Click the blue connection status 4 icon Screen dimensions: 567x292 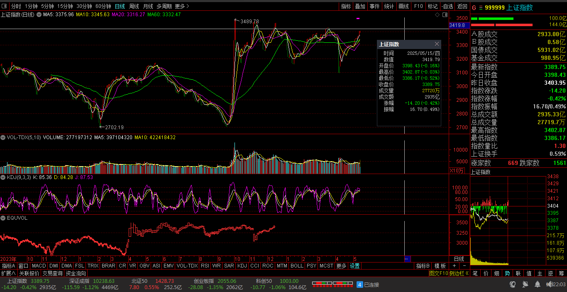tap(360, 285)
